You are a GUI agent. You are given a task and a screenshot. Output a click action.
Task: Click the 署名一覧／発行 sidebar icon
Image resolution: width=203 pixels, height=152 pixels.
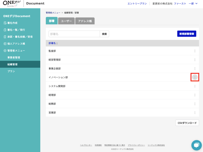pos(5,30)
